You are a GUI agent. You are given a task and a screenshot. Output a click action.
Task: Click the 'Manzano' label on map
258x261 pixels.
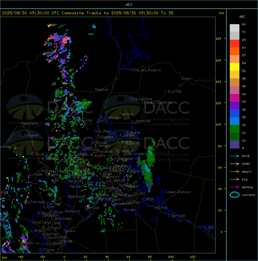click(x=26, y=242)
